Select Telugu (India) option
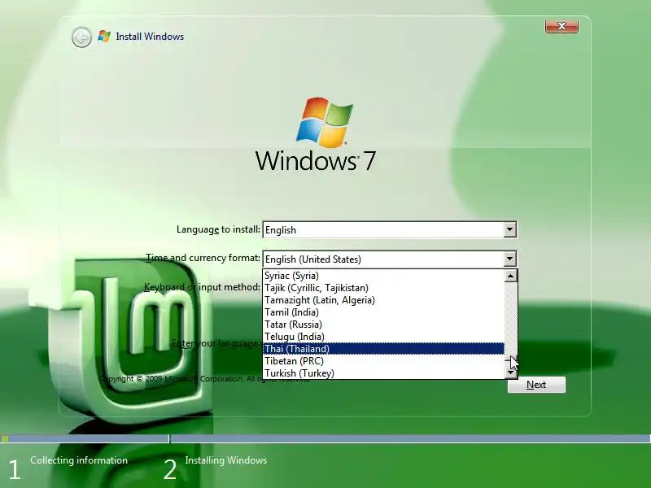The height and width of the screenshot is (488, 651). coord(383,337)
